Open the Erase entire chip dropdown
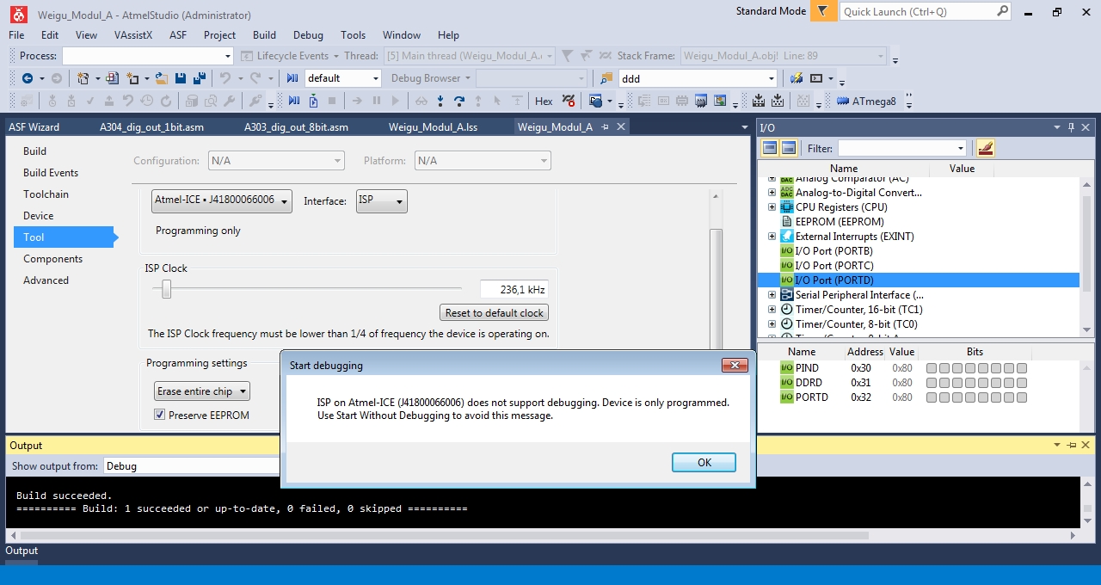The height and width of the screenshot is (585, 1101). point(202,391)
